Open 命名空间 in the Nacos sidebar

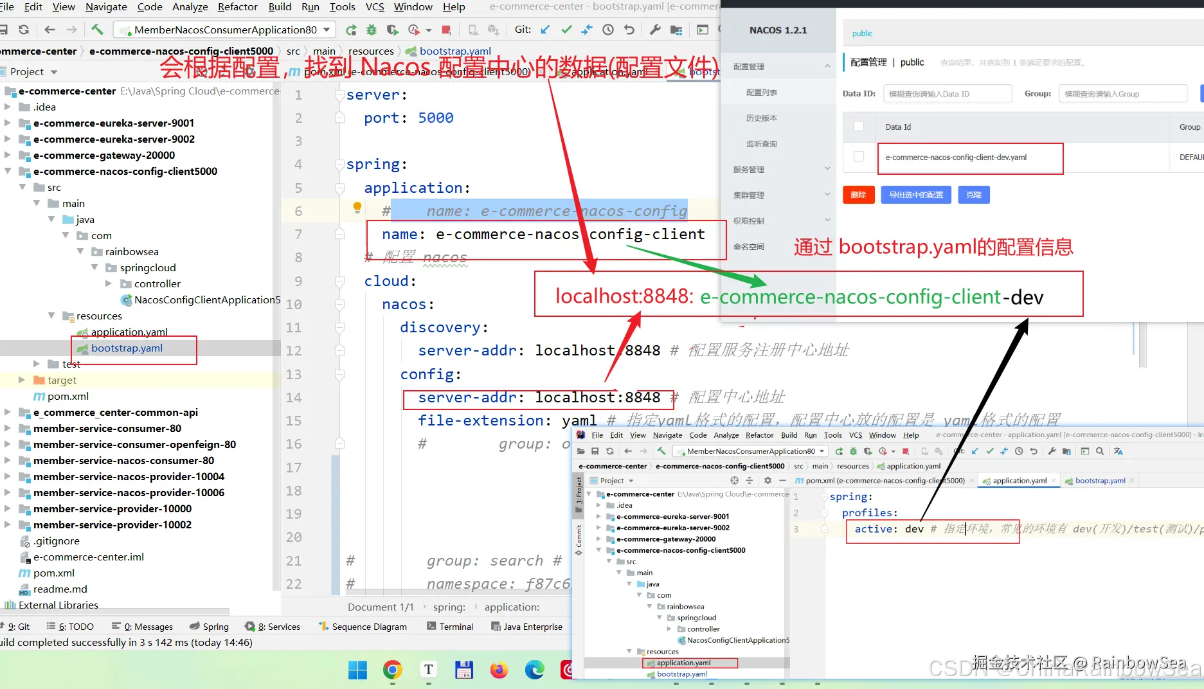pyautogui.click(x=749, y=247)
